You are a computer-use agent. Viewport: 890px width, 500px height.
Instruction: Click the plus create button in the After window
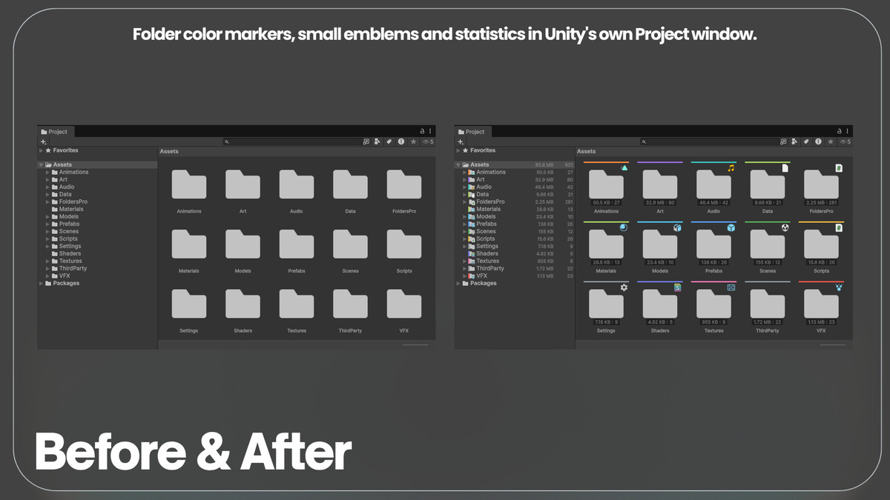pos(461,141)
